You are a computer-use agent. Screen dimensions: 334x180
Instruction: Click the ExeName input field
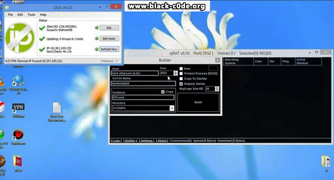(x=143, y=97)
